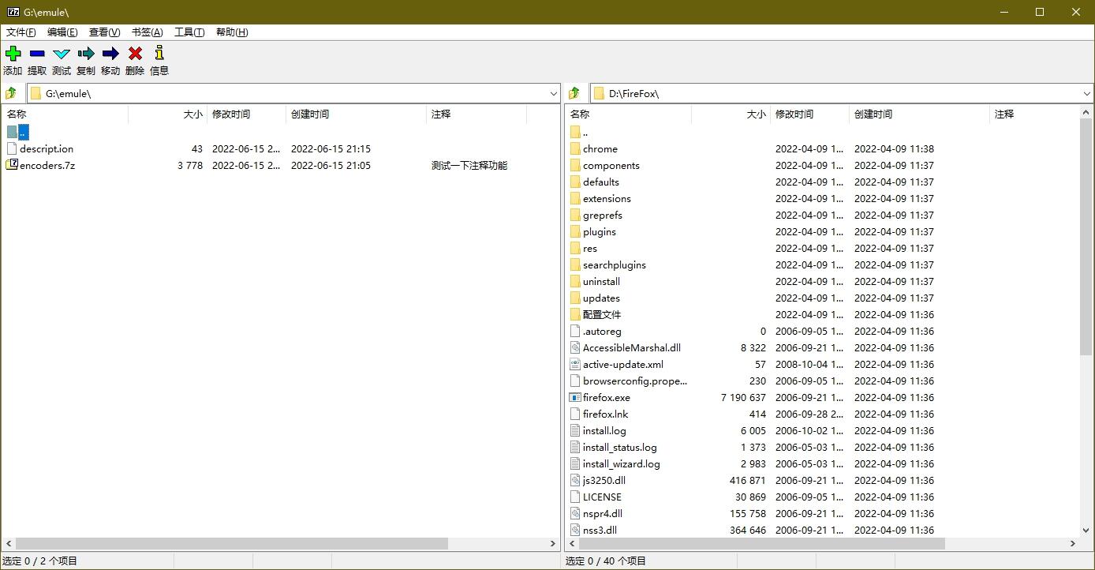This screenshot has width=1095, height=570.
Task: Expand the D:\FireFox\ path dropdown
Action: 1086,93
